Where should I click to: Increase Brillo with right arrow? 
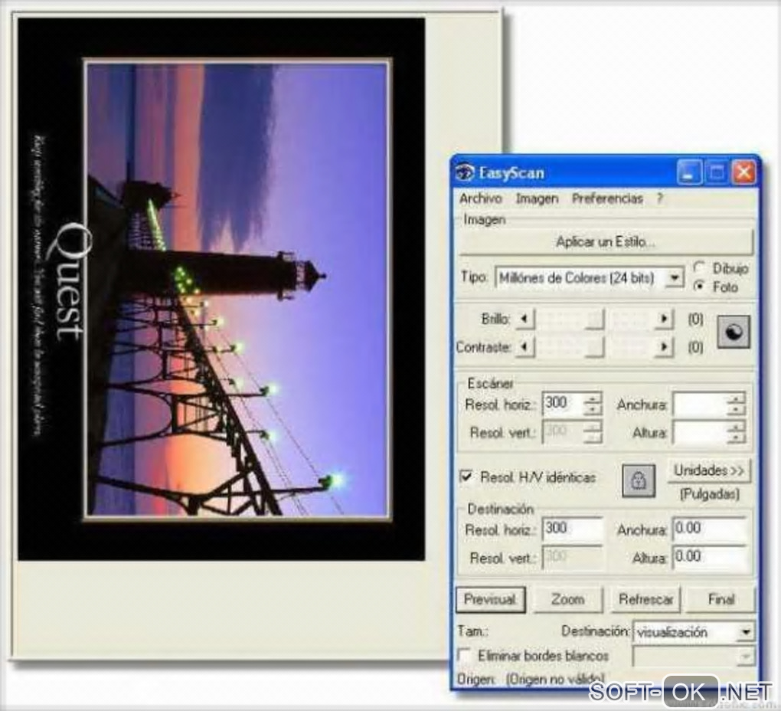pyautogui.click(x=663, y=319)
